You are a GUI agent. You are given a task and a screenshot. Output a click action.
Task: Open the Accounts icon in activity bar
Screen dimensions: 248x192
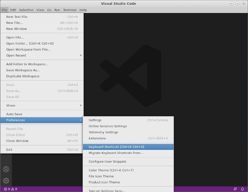point(6,169)
